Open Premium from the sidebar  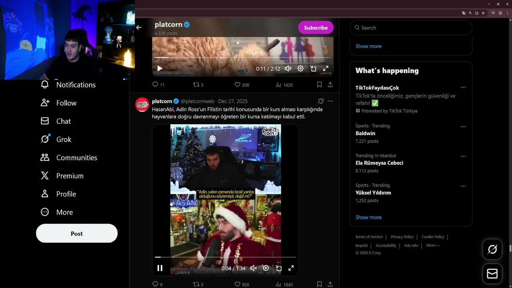62,176
